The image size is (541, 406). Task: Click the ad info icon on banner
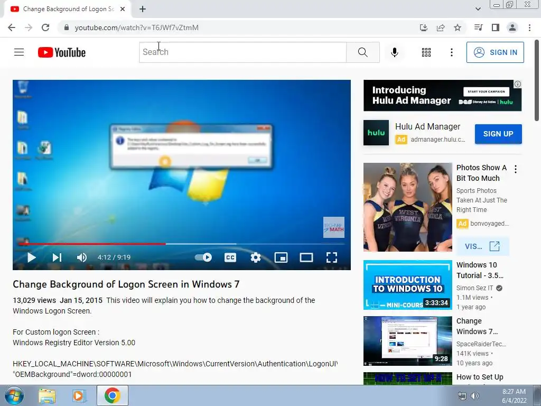tap(518, 84)
